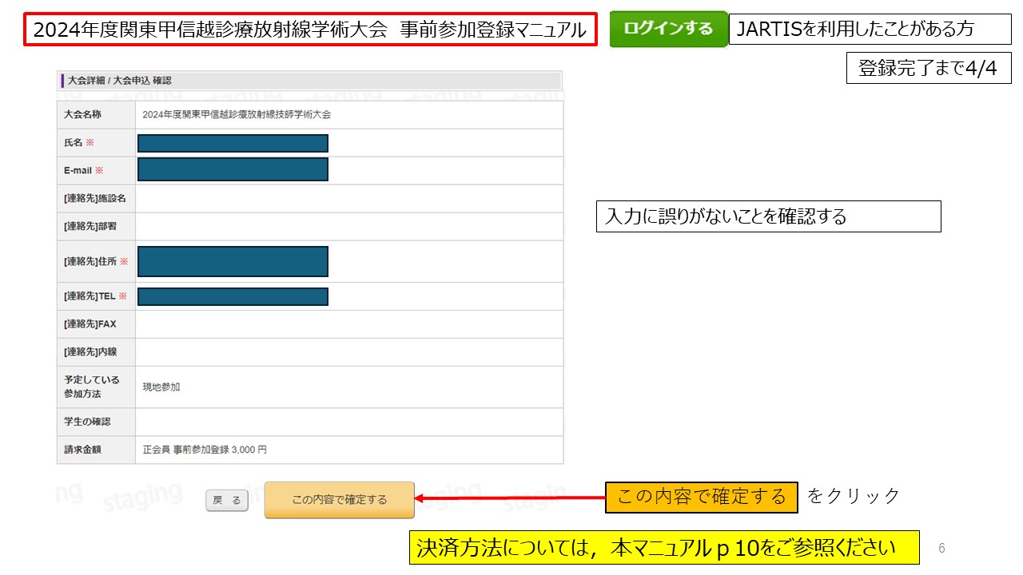Click the 学生の確認 row label

coord(87,422)
